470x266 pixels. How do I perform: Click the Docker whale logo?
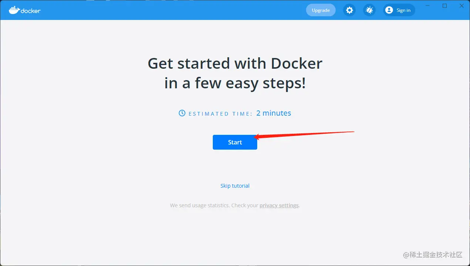[x=24, y=10]
